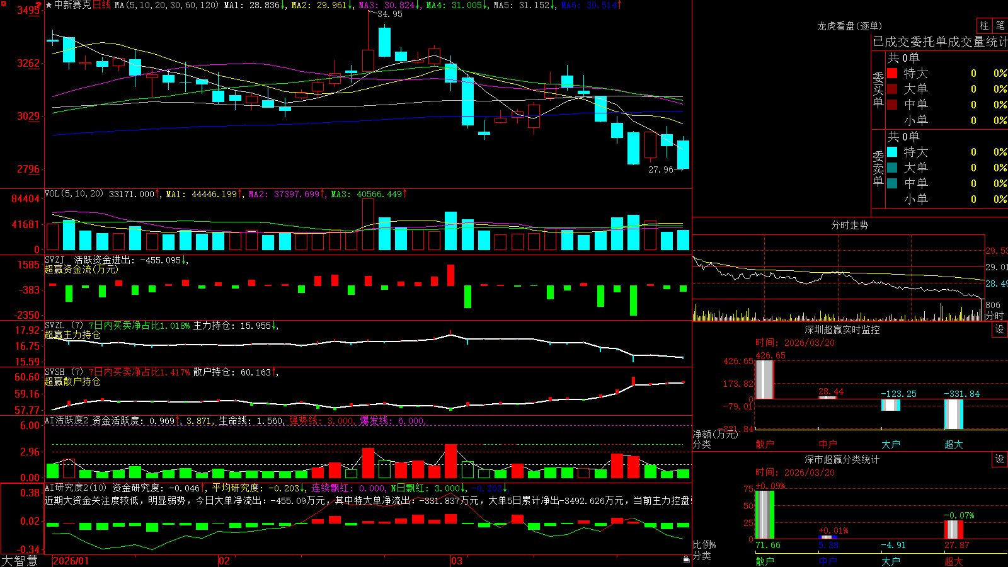
Task: Click the 比例% axis label
Action: click(x=704, y=544)
